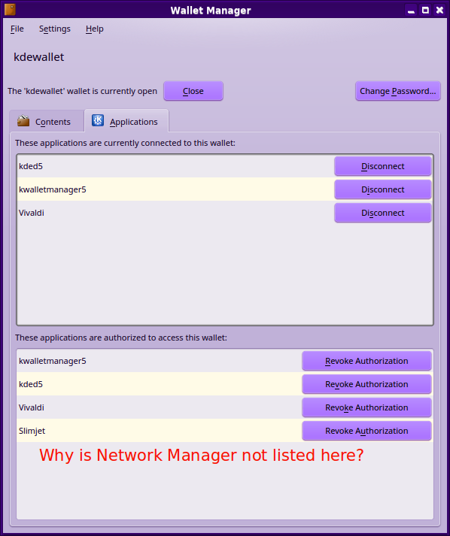
Task: Click the 'currently connected to this wallet' label
Action: (125, 143)
